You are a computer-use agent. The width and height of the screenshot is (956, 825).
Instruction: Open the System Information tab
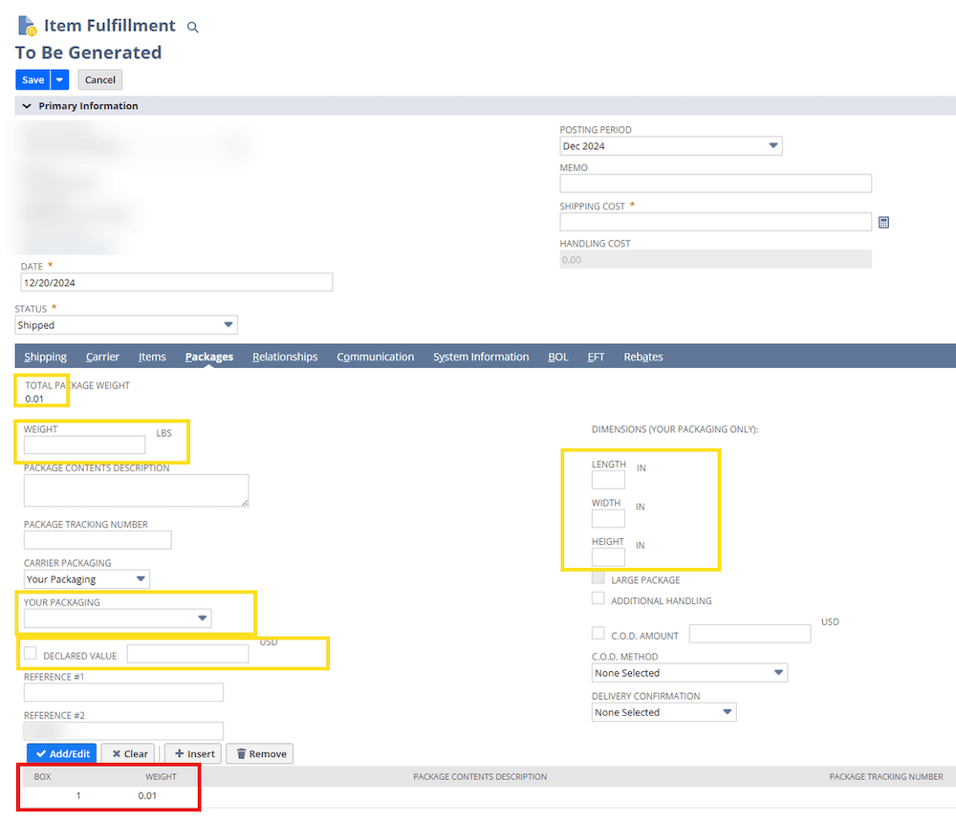pyautogui.click(x=481, y=357)
